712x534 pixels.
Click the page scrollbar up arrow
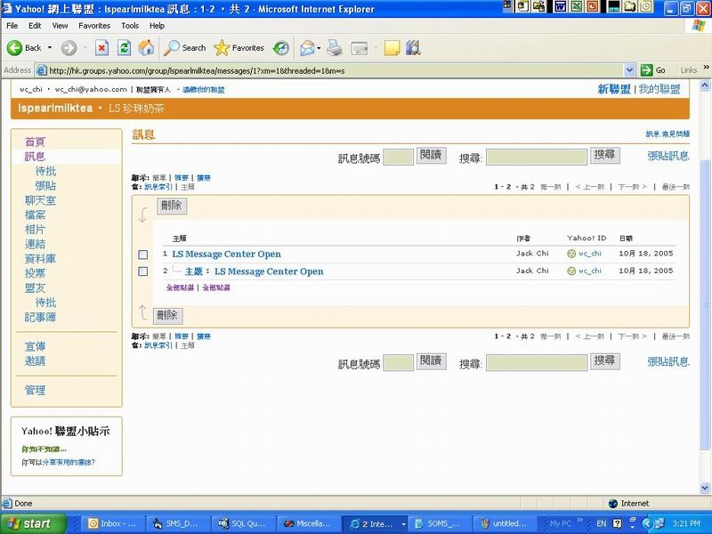pos(705,85)
